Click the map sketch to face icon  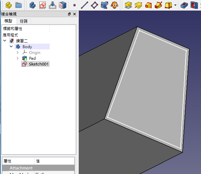(x=53, y=5)
